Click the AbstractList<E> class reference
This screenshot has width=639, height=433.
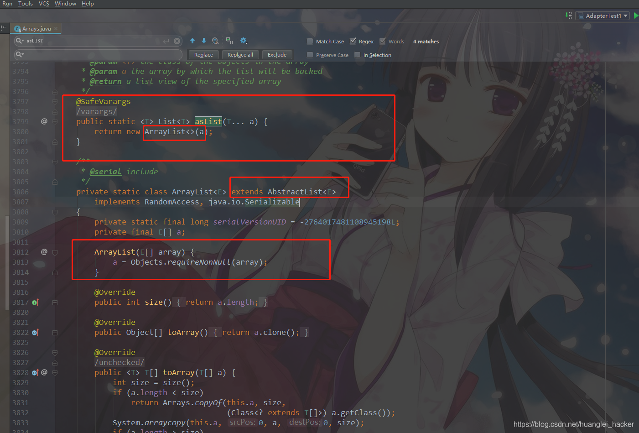(301, 192)
